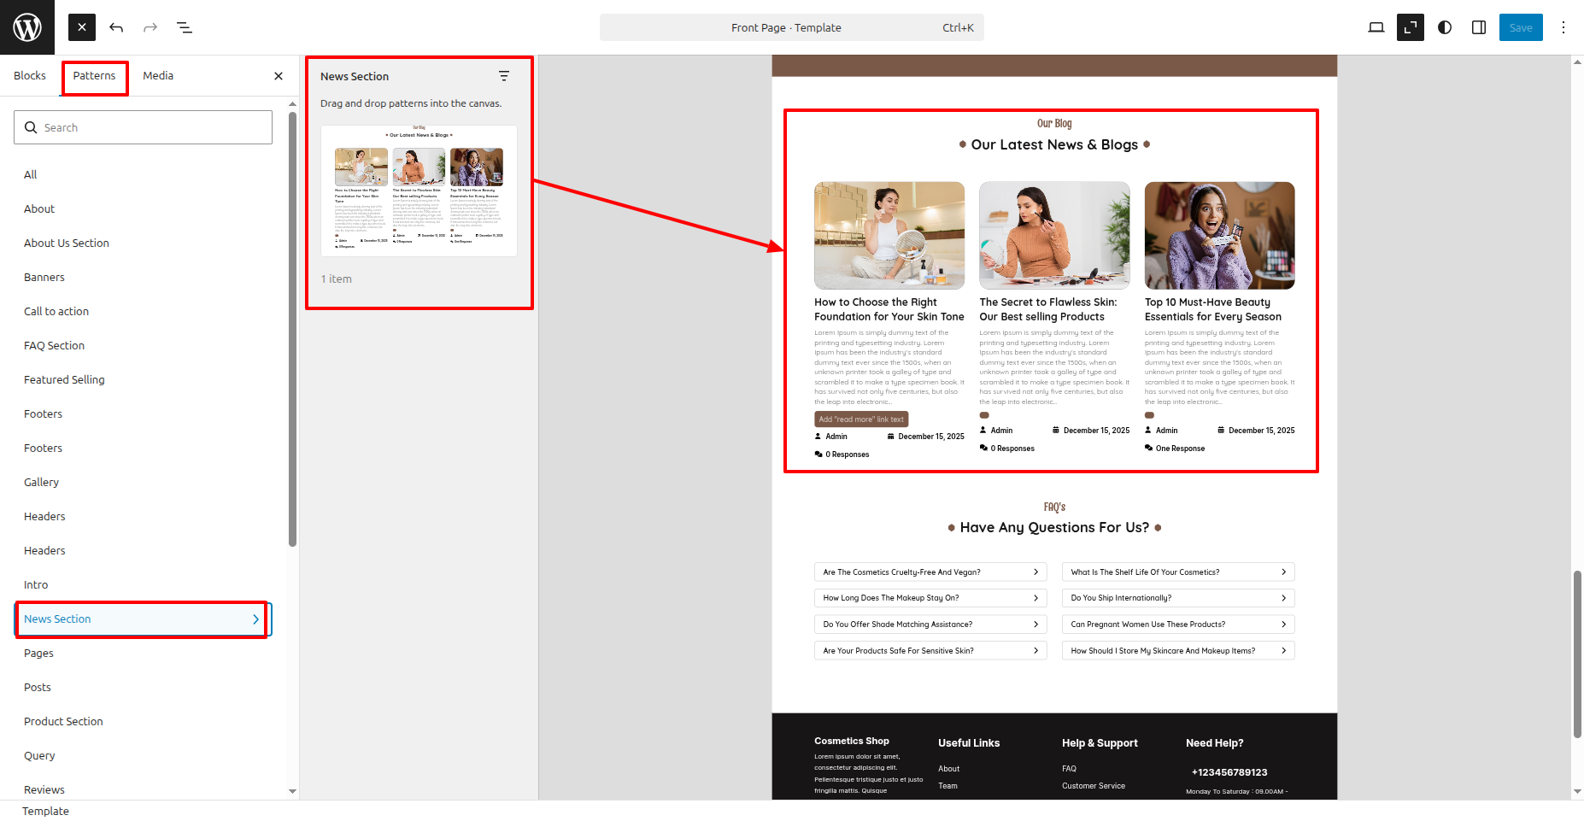The width and height of the screenshot is (1584, 821).
Task: Toggle the Styles half-circle icon
Action: tap(1445, 27)
